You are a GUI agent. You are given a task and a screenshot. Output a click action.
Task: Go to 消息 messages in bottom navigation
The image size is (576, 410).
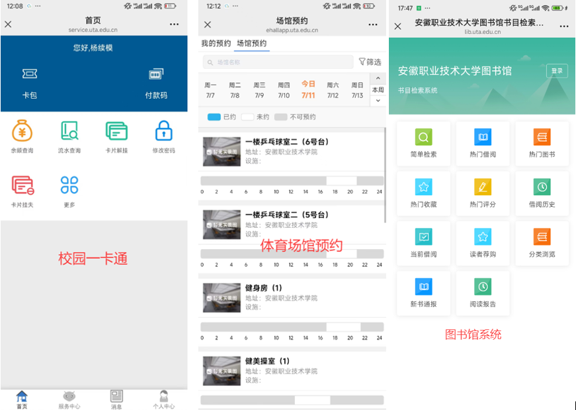[116, 399]
